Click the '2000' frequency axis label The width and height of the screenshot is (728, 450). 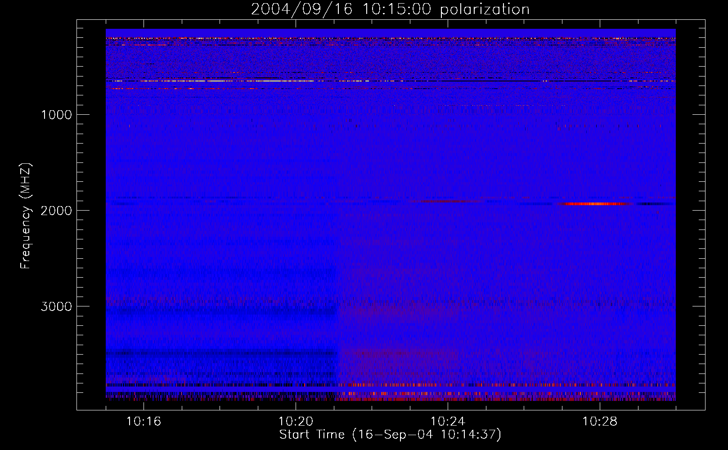tap(56, 211)
